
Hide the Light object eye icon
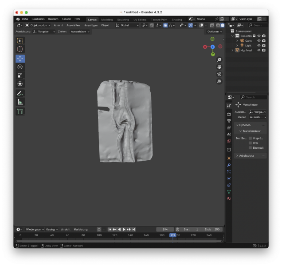(259, 45)
